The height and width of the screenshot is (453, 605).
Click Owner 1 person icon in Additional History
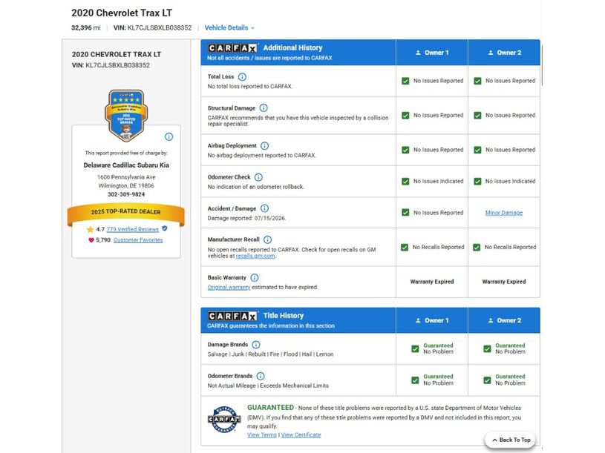[x=418, y=53]
